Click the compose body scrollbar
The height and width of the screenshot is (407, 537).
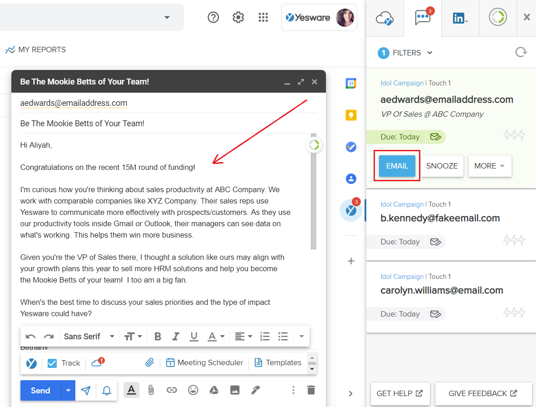click(x=313, y=191)
